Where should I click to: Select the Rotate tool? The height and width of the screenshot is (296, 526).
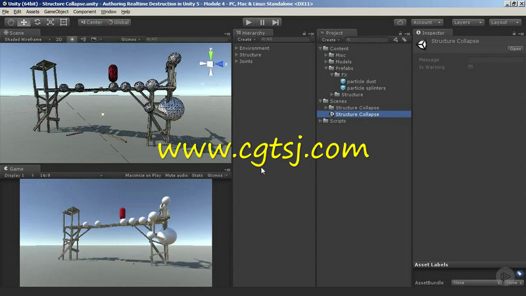(37, 22)
